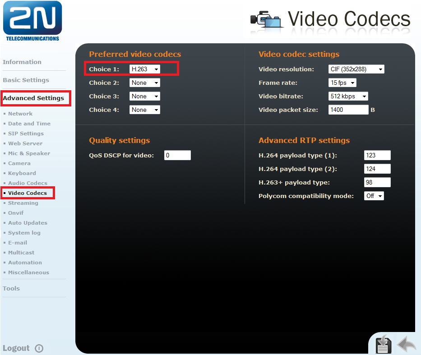Image resolution: width=421 pixels, height=355 pixels.
Task: Open the Information menu section
Action: coord(22,62)
